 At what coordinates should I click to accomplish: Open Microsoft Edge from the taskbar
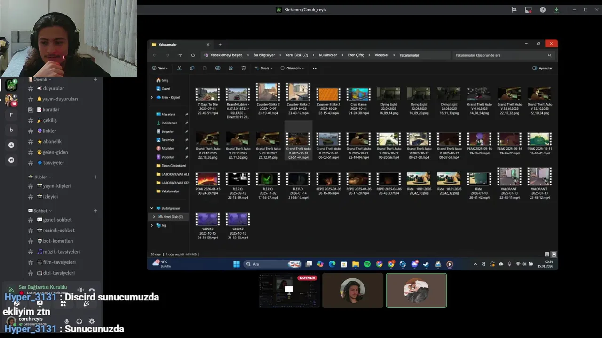click(x=332, y=264)
